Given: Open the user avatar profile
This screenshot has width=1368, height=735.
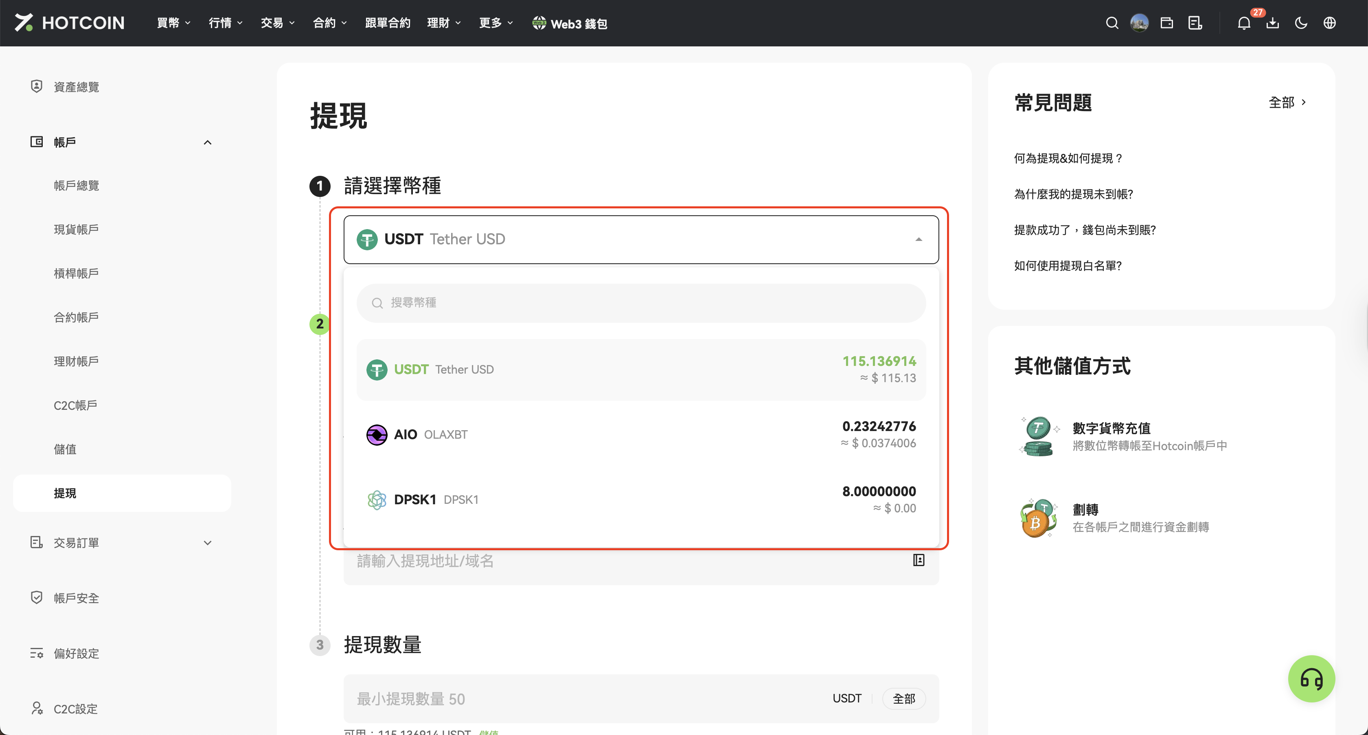Looking at the screenshot, I should click(1139, 23).
